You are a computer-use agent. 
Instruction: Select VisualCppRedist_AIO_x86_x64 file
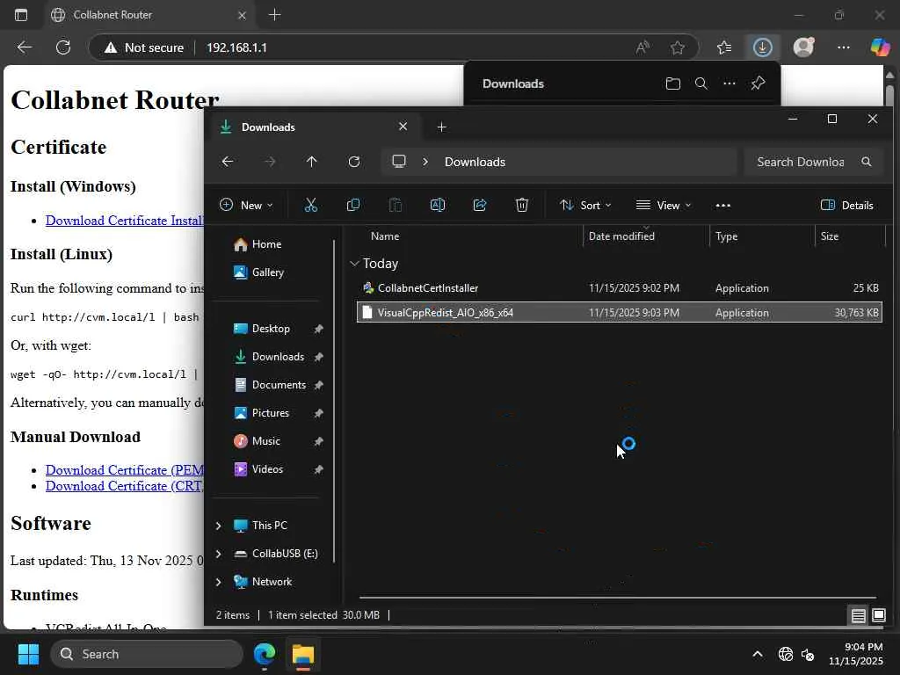pos(620,313)
